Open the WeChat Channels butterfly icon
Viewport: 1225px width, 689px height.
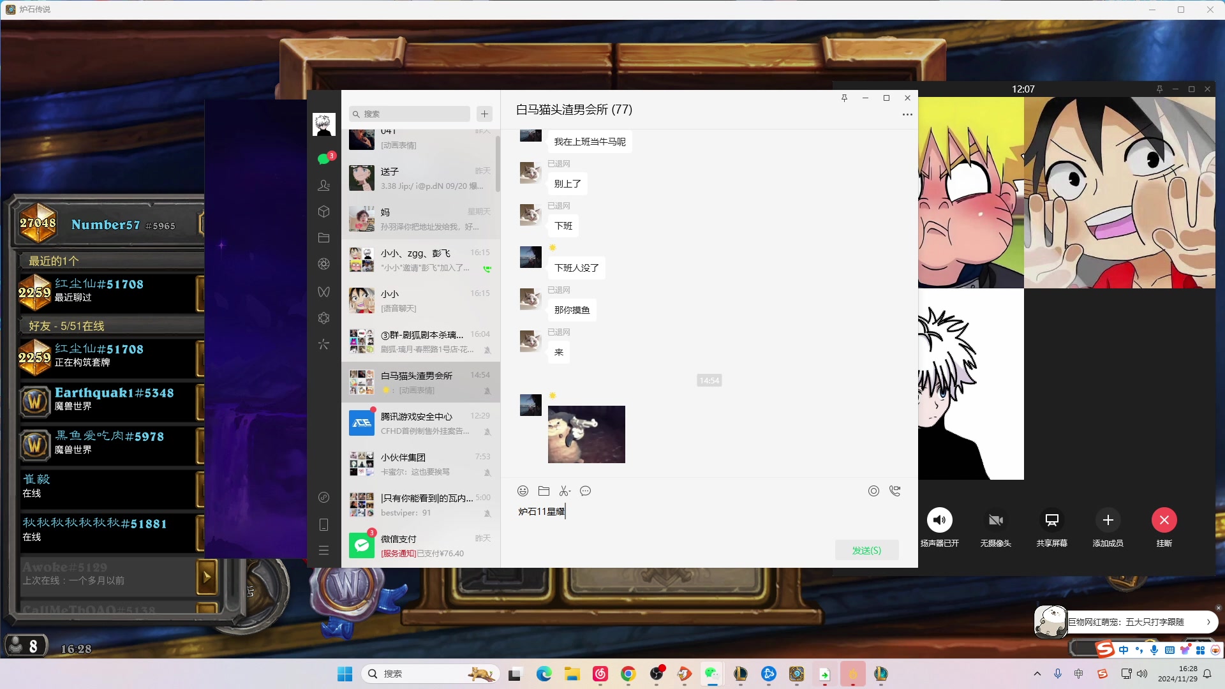324,292
